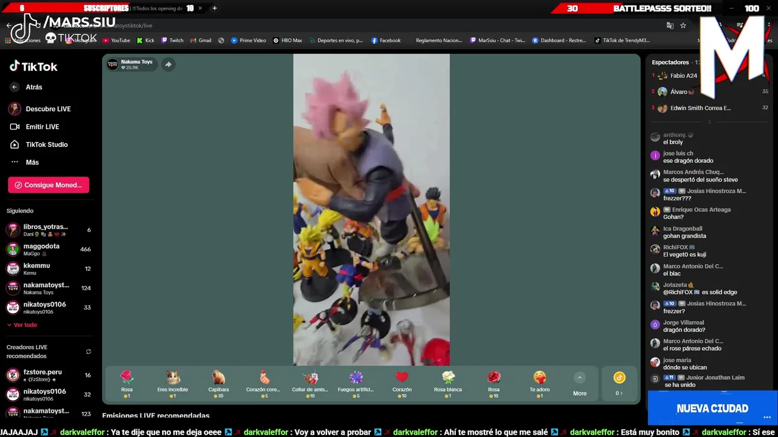Click Jorge Villarreal's chat message
The image size is (778, 437).
click(684, 330)
